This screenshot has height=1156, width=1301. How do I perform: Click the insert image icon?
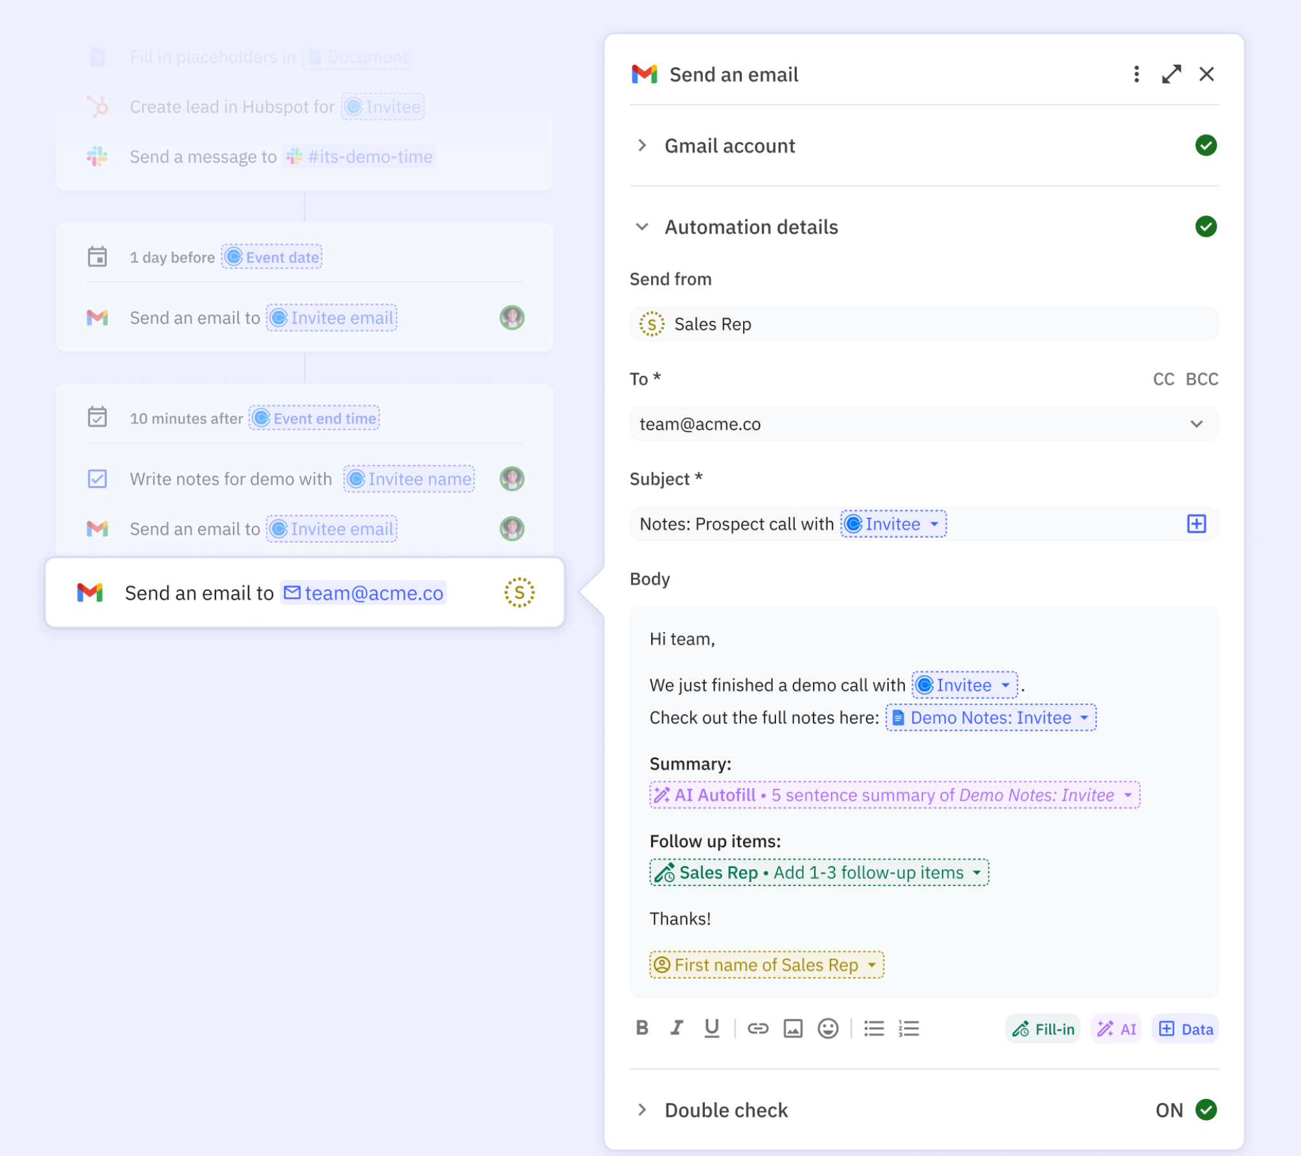pos(792,1028)
